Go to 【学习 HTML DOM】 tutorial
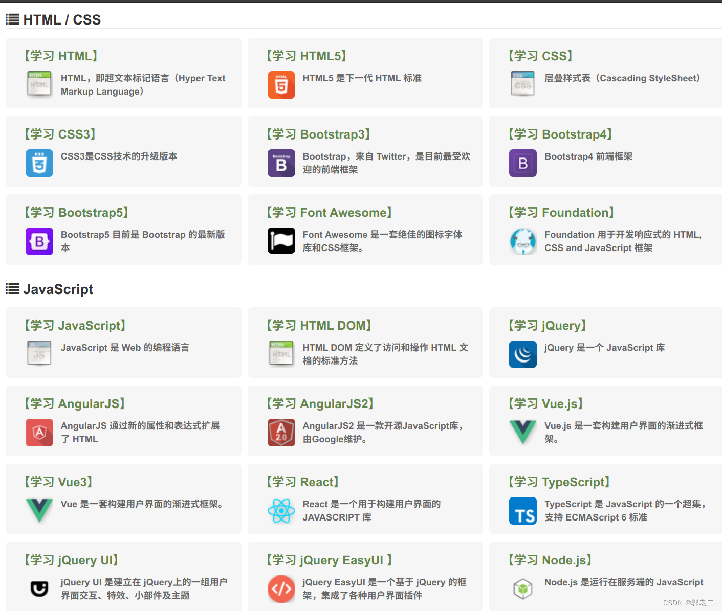 pos(318,325)
